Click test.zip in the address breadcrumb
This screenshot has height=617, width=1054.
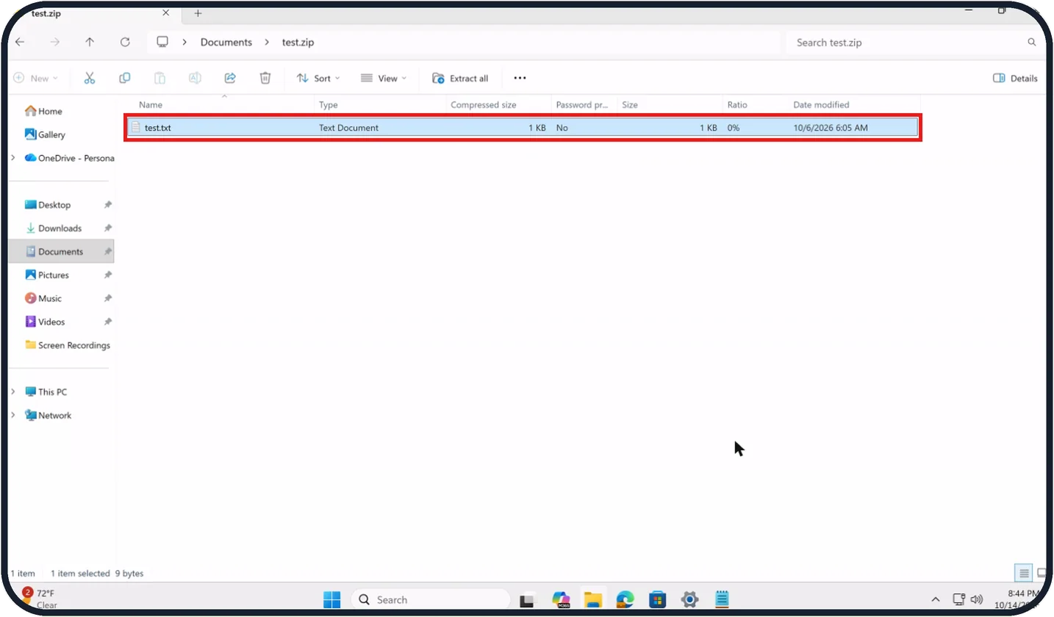click(x=298, y=43)
